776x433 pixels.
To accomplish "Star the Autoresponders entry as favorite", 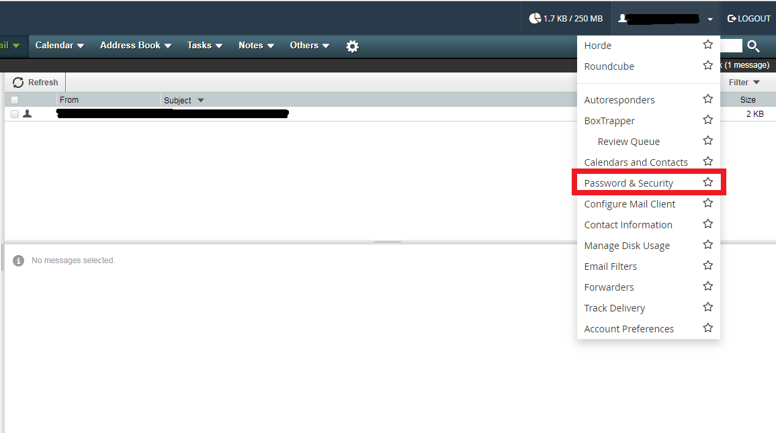I will pyautogui.click(x=707, y=99).
